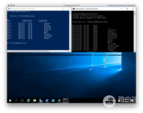Viewport: 143px width, 113px height.
Task: Click PowerShell horizontal scrollbar left arrow
Action: 8,51
